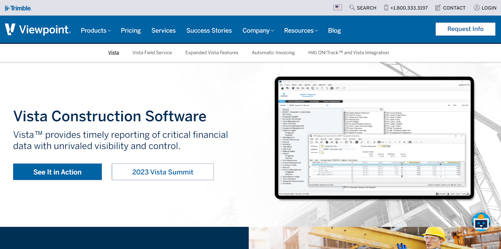
Task: Click the construction worker photo
Action: coord(375,238)
